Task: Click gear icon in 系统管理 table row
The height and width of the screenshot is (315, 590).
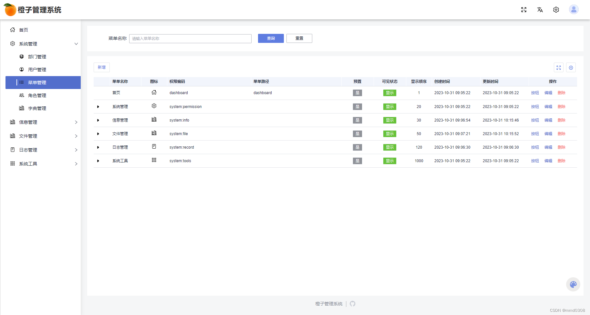Action: 154,106
